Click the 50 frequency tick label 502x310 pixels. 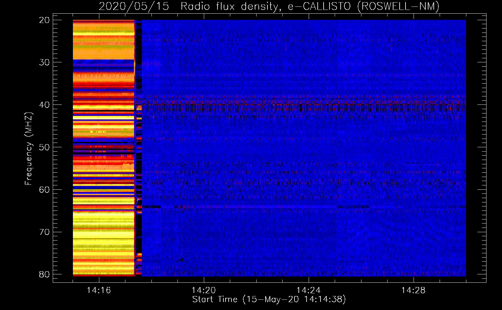point(44,147)
